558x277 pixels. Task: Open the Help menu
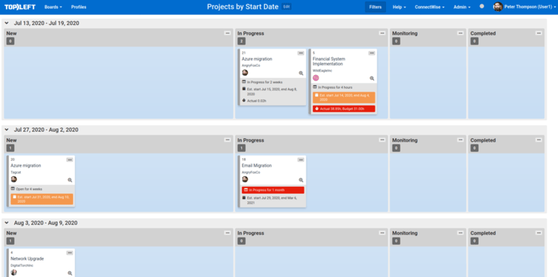click(399, 7)
